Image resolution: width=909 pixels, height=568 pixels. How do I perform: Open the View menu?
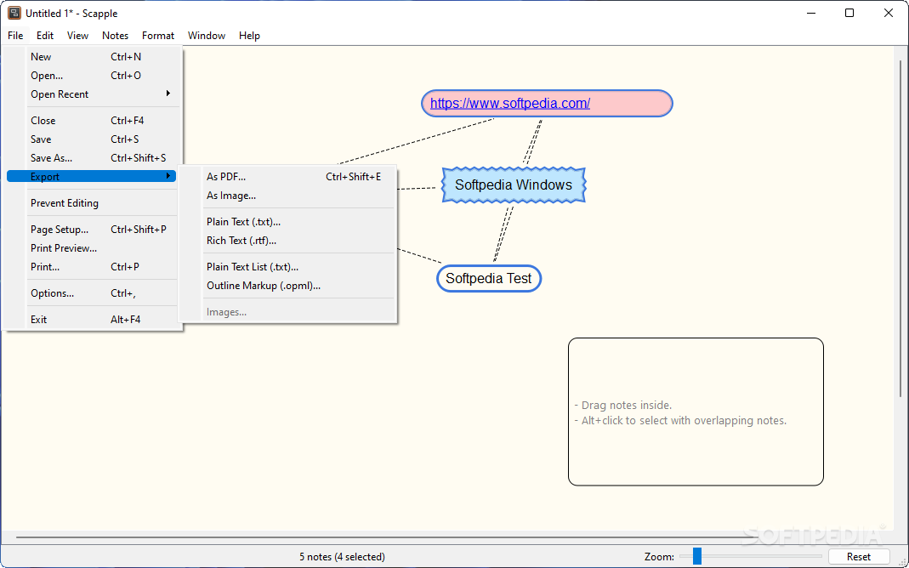point(77,36)
